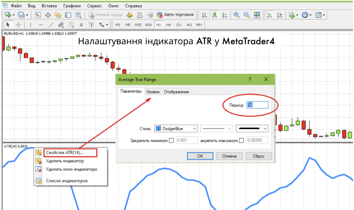Image resolution: width=354 pixels, height=210 pixels.
Task: Select the Crosshair tool
Action: pos(18,25)
